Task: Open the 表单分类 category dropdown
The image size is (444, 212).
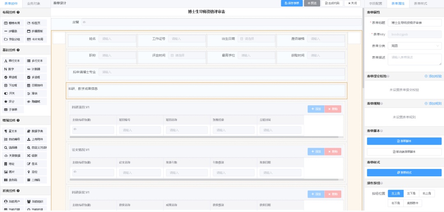Action: (414, 46)
